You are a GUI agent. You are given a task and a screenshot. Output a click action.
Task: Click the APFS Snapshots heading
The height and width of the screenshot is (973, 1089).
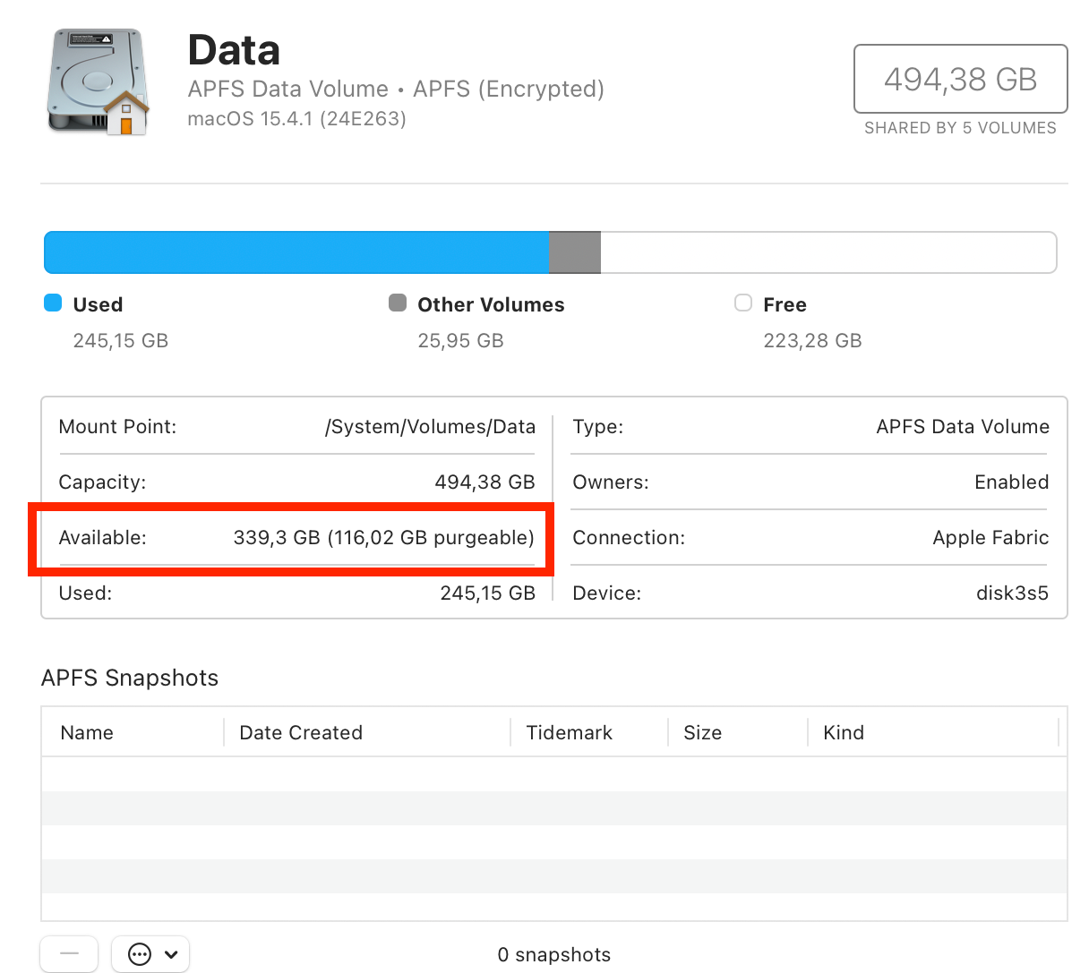pos(130,678)
